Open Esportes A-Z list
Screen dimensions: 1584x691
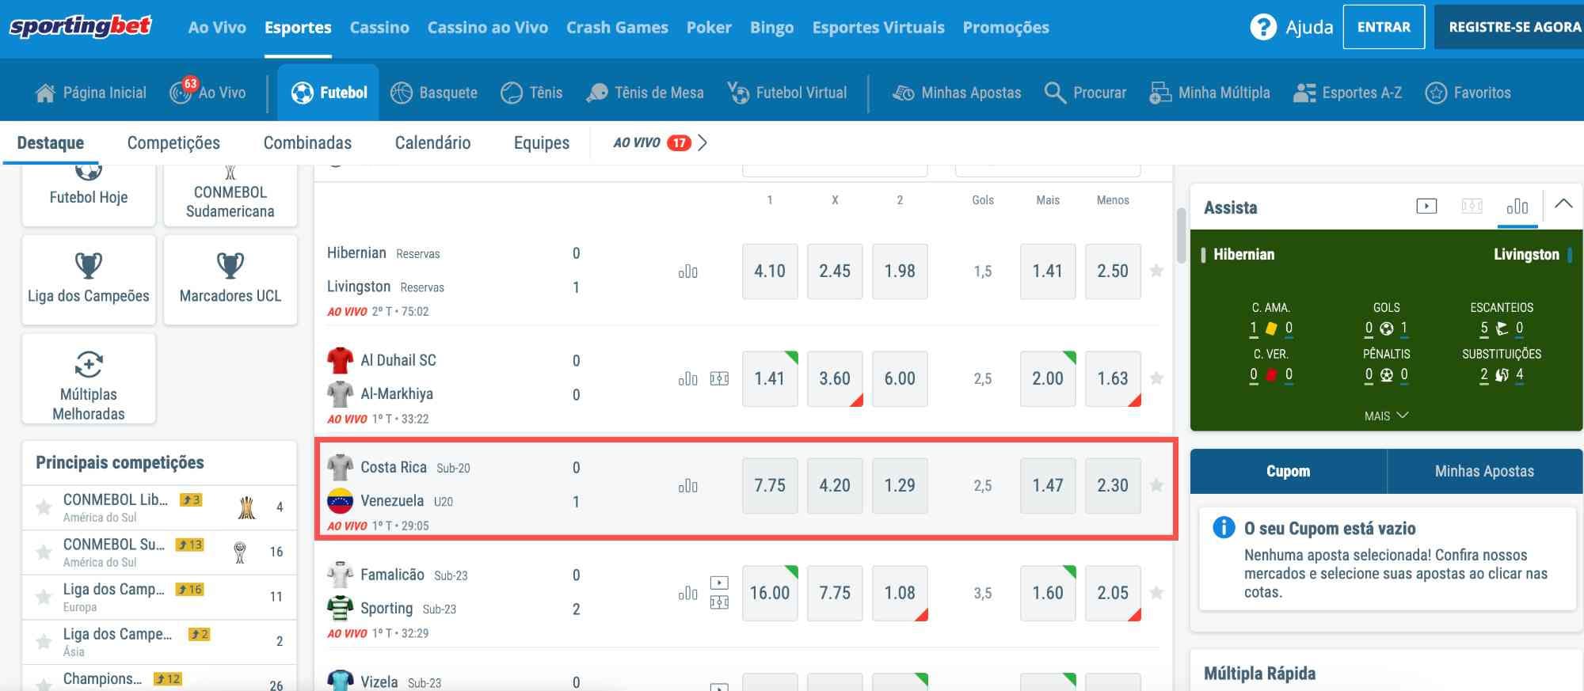[1347, 93]
